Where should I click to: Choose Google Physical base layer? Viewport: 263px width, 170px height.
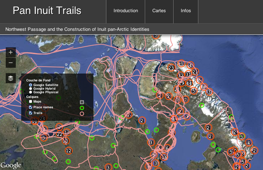[x=31, y=92]
